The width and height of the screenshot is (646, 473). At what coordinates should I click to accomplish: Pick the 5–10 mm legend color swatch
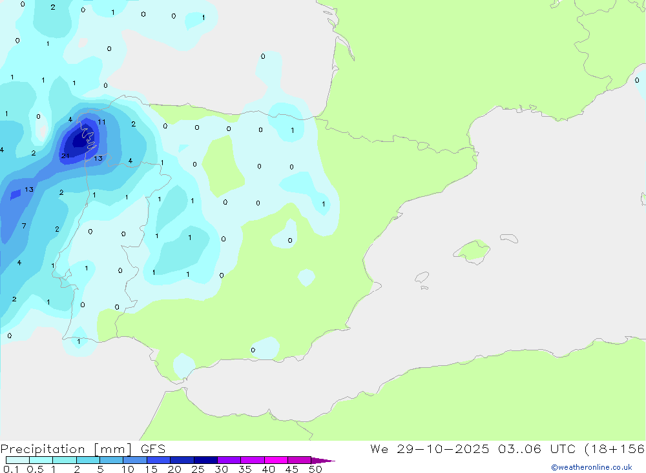(111, 460)
